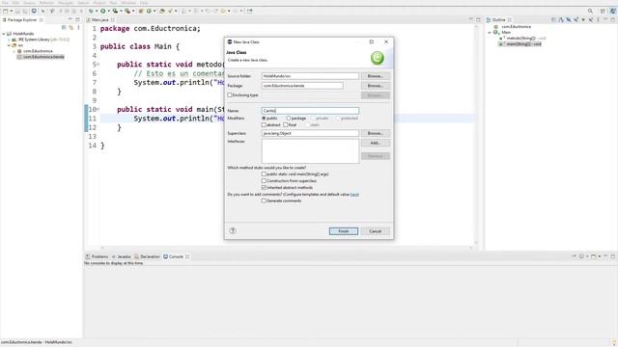Viewport: 618px width, 347px height.
Task: Click the External Tools run icon
Action: pos(127,11)
